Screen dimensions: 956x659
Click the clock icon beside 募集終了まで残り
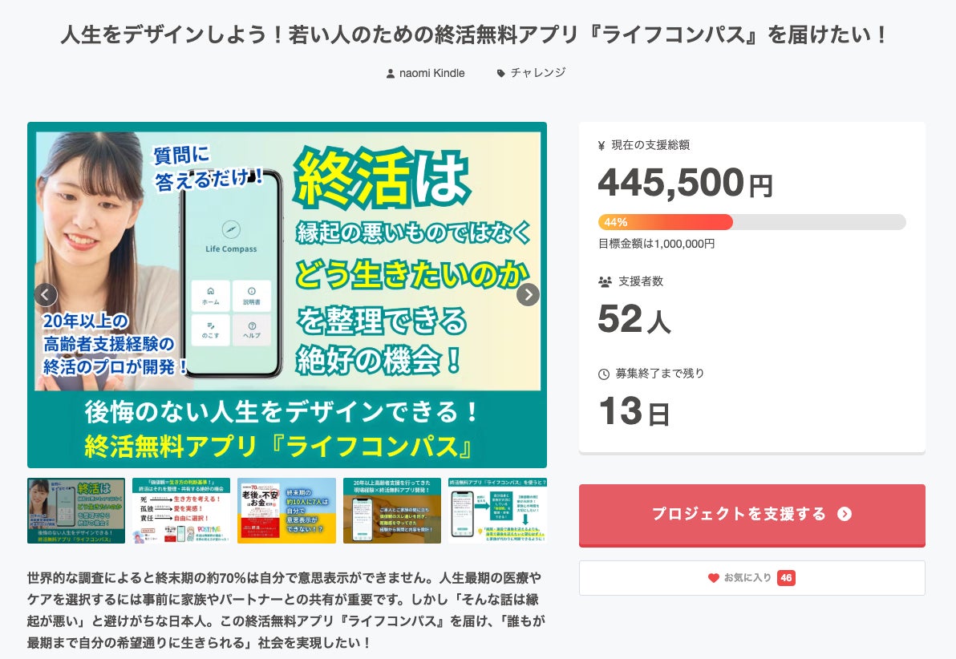604,374
